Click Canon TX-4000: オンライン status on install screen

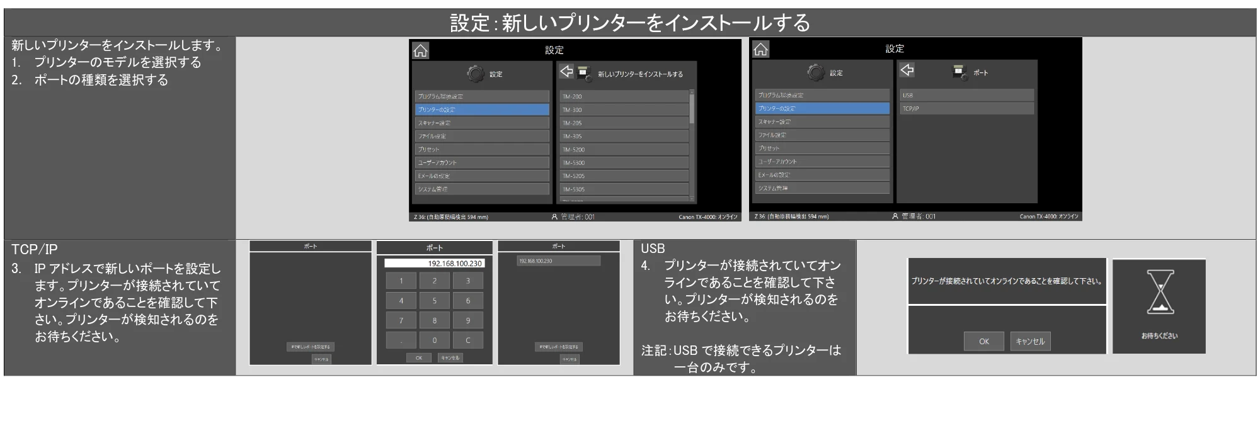coord(707,217)
